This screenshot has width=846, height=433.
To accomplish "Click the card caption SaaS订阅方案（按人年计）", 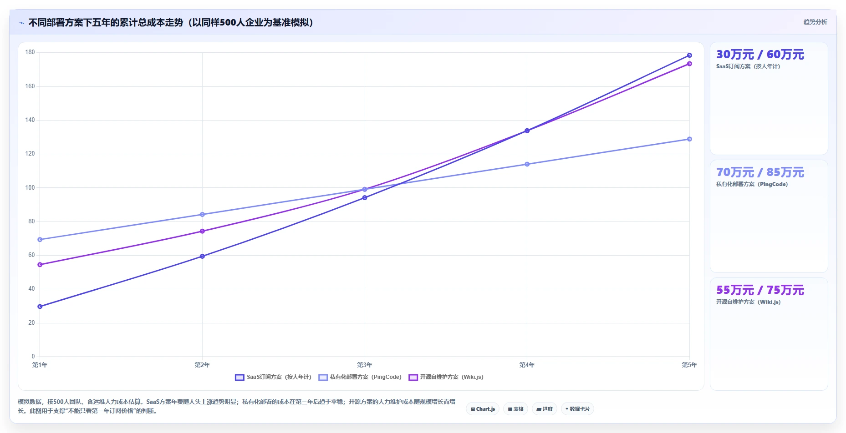I will pos(748,66).
